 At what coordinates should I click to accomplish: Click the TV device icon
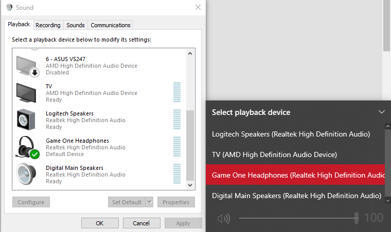pyautogui.click(x=26, y=93)
